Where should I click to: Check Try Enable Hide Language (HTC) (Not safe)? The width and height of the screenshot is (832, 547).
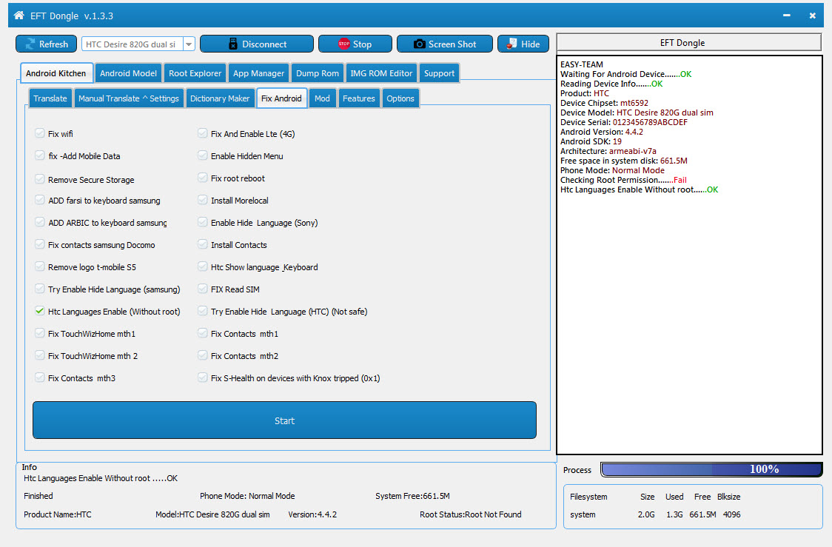point(203,311)
